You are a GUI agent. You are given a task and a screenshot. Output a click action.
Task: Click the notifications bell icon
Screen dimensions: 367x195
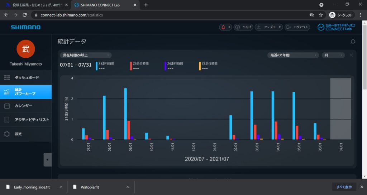click(224, 27)
